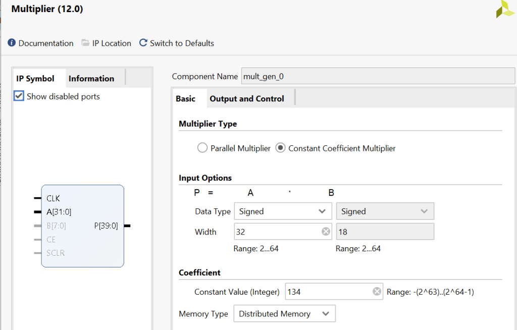Viewport: 517px width, 330px height.
Task: Clear the A Width field with X icon
Action: click(x=326, y=232)
